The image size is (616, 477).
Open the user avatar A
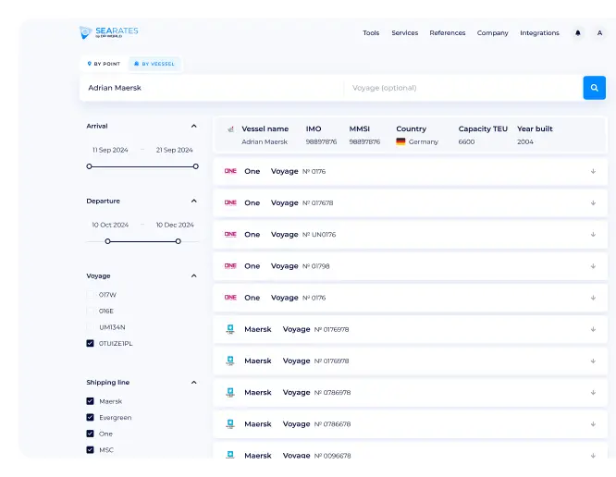599,33
